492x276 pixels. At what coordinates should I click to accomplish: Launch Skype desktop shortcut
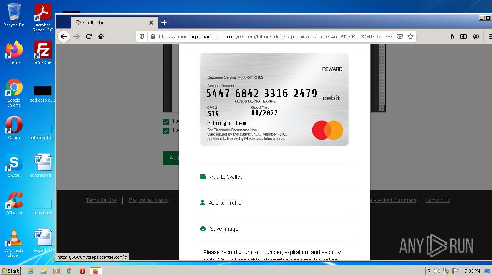point(14,166)
